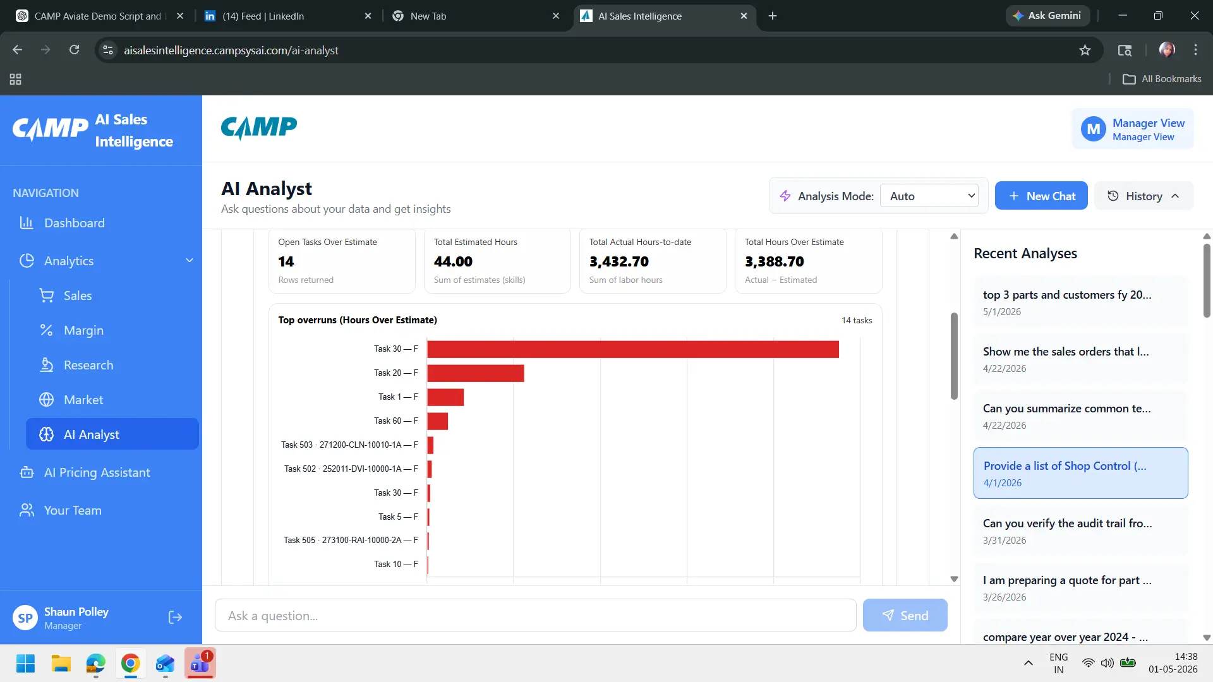Click the chat area vertical scrollbar thumb
The height and width of the screenshot is (682, 1213).
[954, 356]
